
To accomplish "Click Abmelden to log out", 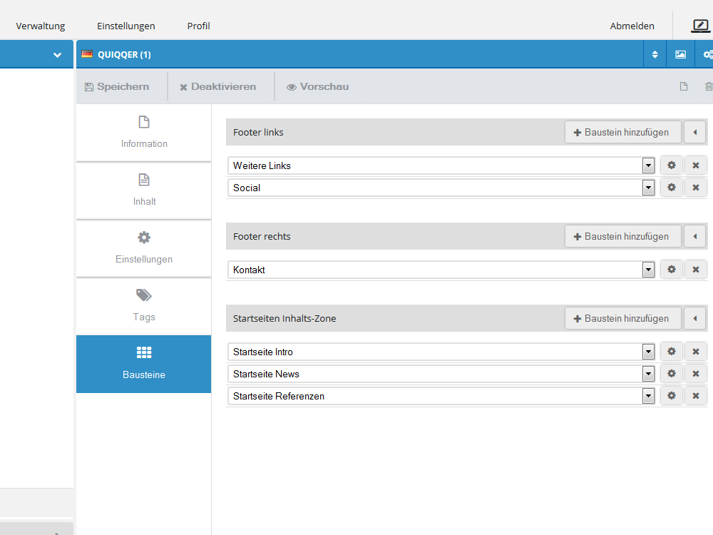I will pyautogui.click(x=632, y=26).
